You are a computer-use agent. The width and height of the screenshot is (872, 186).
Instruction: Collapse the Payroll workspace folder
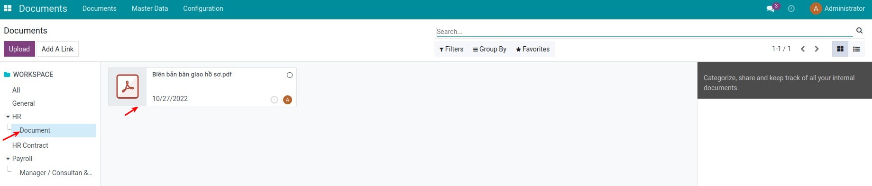point(8,159)
